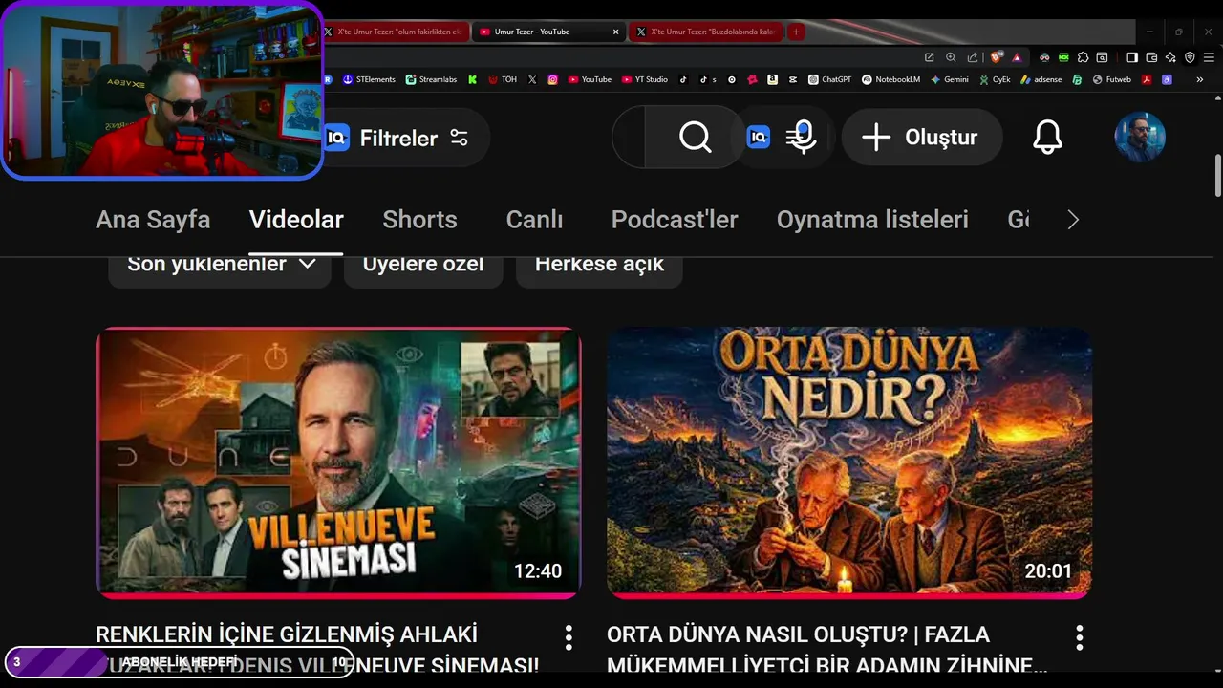The width and height of the screenshot is (1223, 688).
Task: Open the CapCut bookmark icon
Action: [793, 79]
